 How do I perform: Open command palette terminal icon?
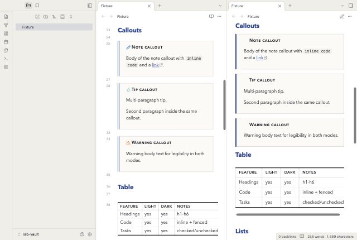click(6, 59)
